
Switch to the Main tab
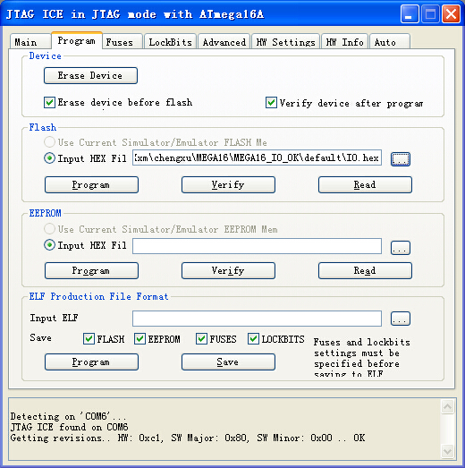(x=30, y=42)
